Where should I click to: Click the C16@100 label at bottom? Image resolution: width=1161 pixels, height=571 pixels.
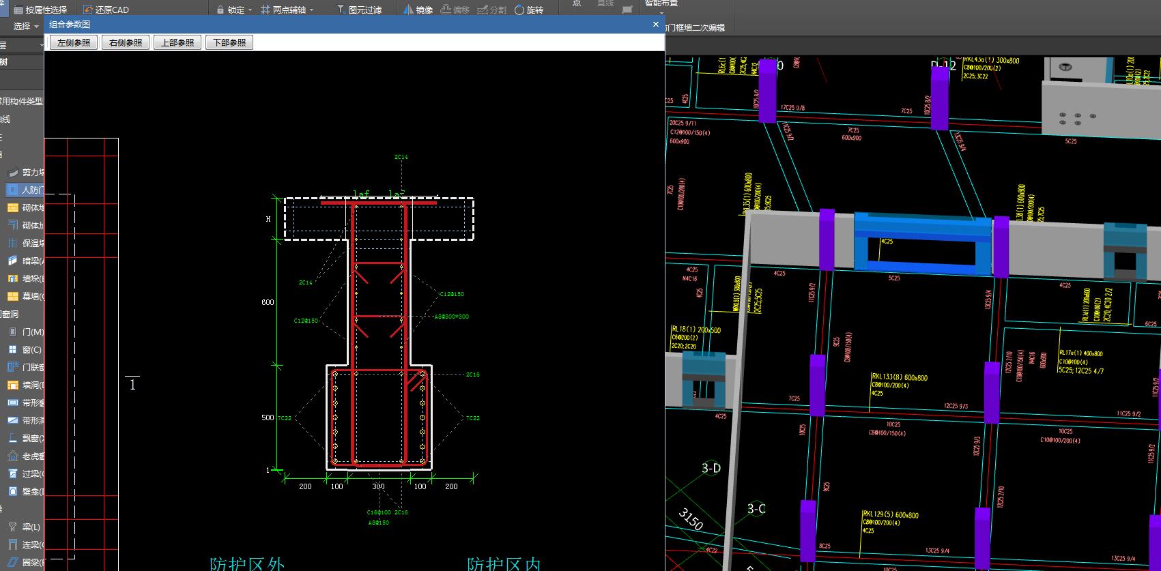click(x=379, y=512)
